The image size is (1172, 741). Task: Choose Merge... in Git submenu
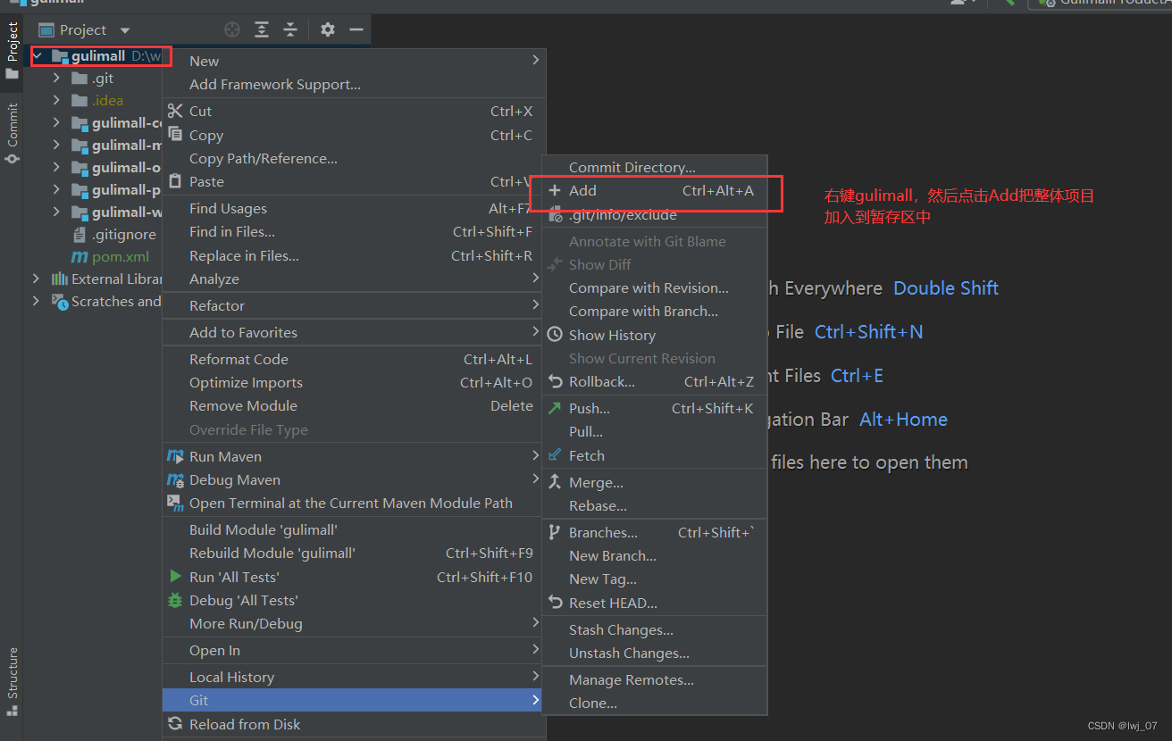click(655, 482)
